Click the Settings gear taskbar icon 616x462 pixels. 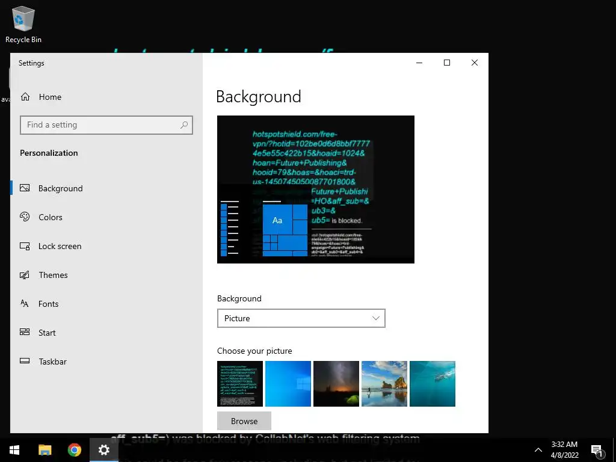pos(103,450)
